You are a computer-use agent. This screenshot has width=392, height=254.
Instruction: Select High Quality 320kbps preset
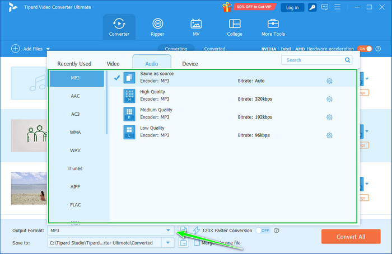click(232, 96)
